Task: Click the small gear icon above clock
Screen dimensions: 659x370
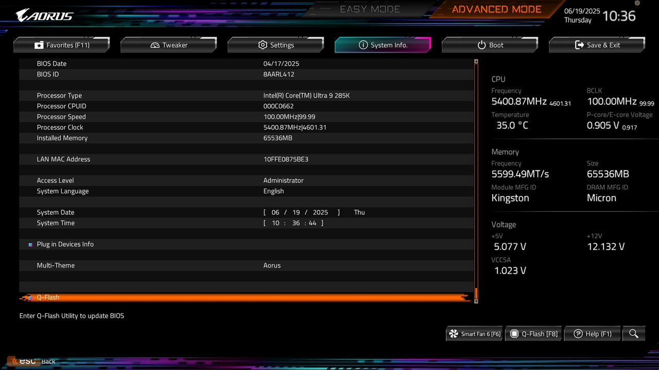Action: pyautogui.click(x=637, y=3)
